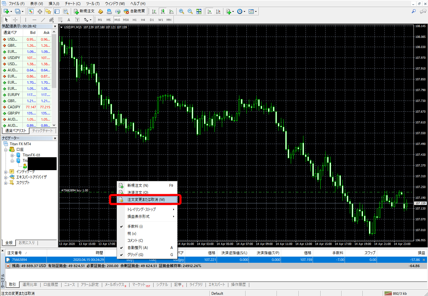Select the cursor arrow tool
This screenshot has width=428, height=296.
(x=6, y=20)
